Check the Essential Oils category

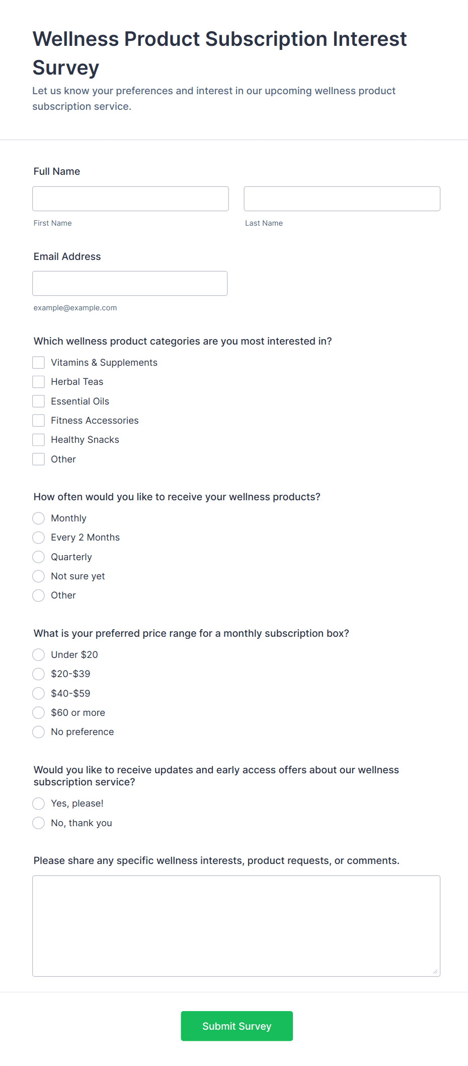[38, 401]
